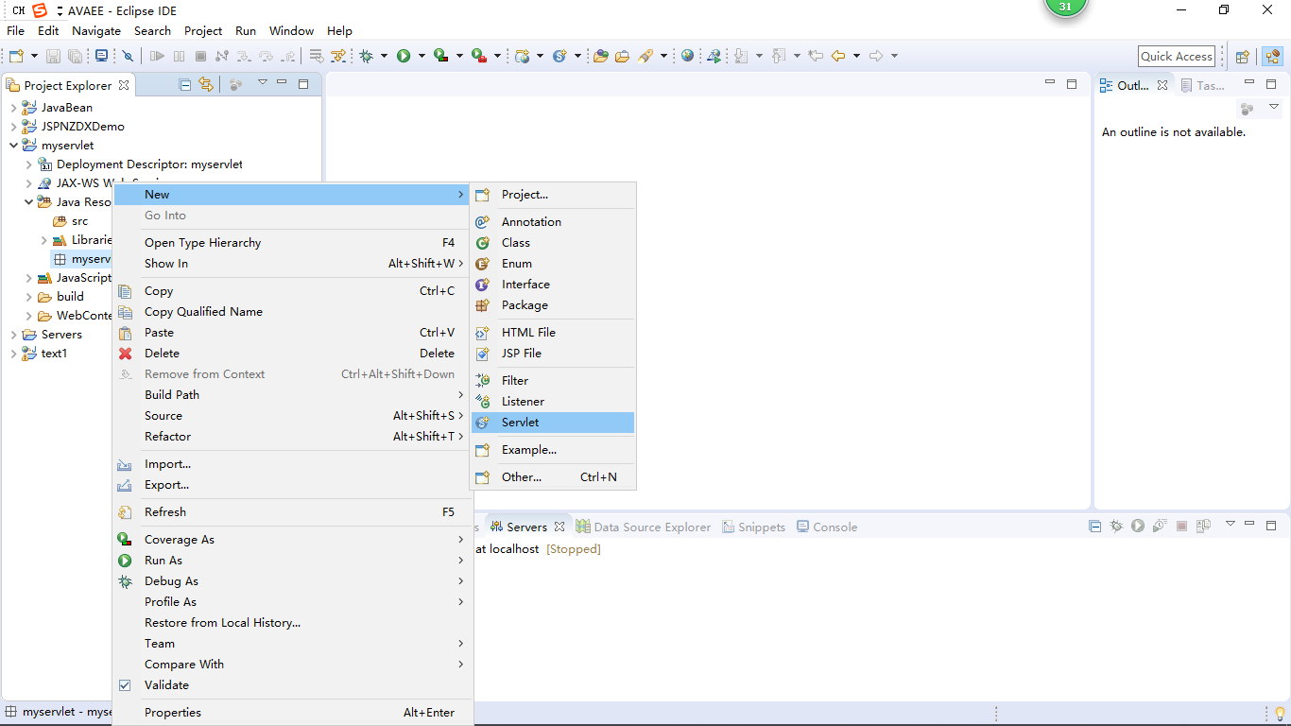Click Link with Editor in Project Explorer
The height and width of the screenshot is (726, 1291).
click(x=206, y=84)
